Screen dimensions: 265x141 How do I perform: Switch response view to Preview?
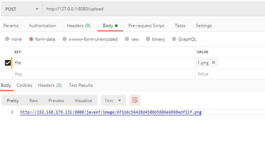(56, 100)
